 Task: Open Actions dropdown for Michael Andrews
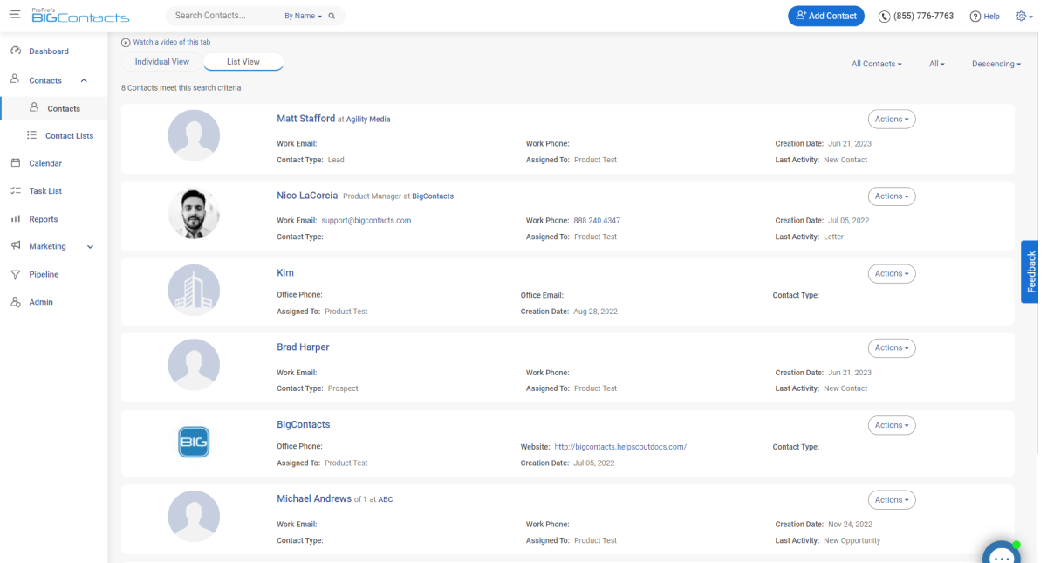pos(892,500)
